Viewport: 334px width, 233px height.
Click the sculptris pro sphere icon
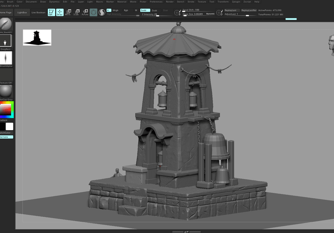(x=102, y=12)
